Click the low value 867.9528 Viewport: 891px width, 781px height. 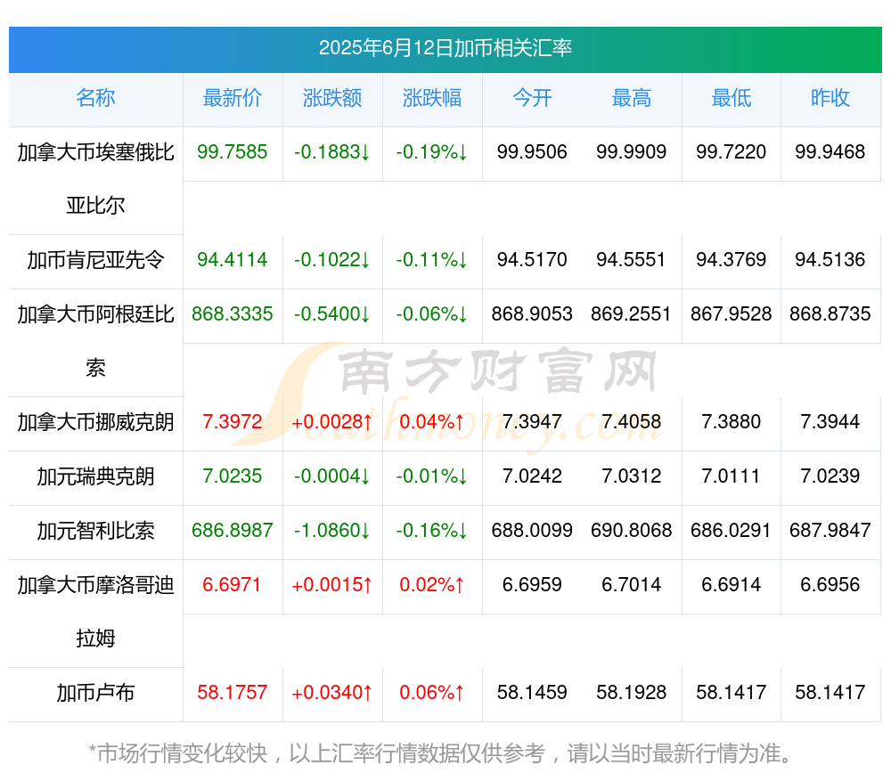(x=732, y=314)
